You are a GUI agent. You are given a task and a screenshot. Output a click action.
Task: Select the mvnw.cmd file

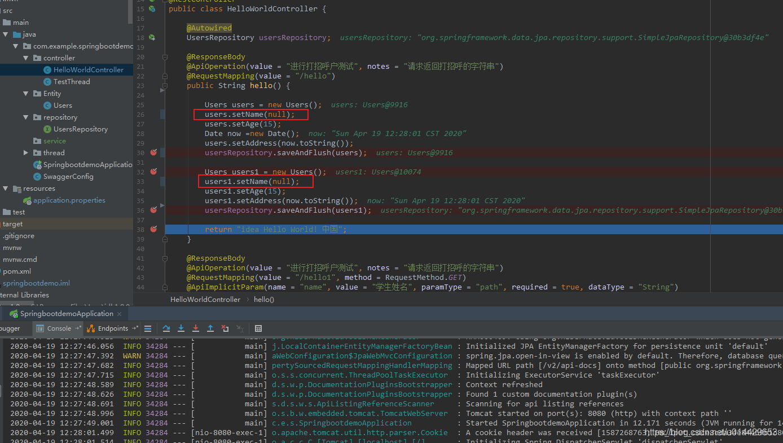tap(20, 260)
